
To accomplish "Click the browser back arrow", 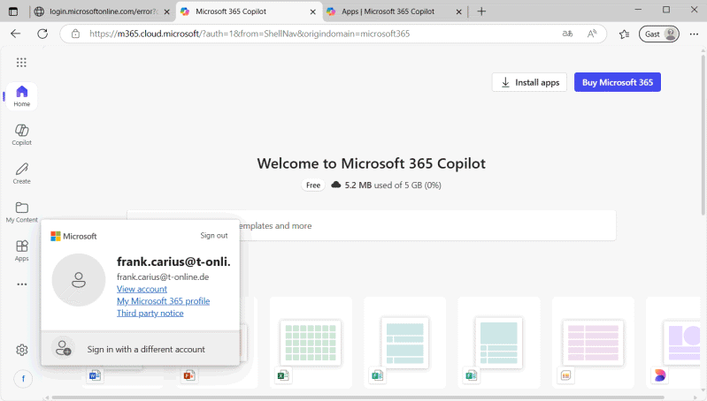I will 16,34.
